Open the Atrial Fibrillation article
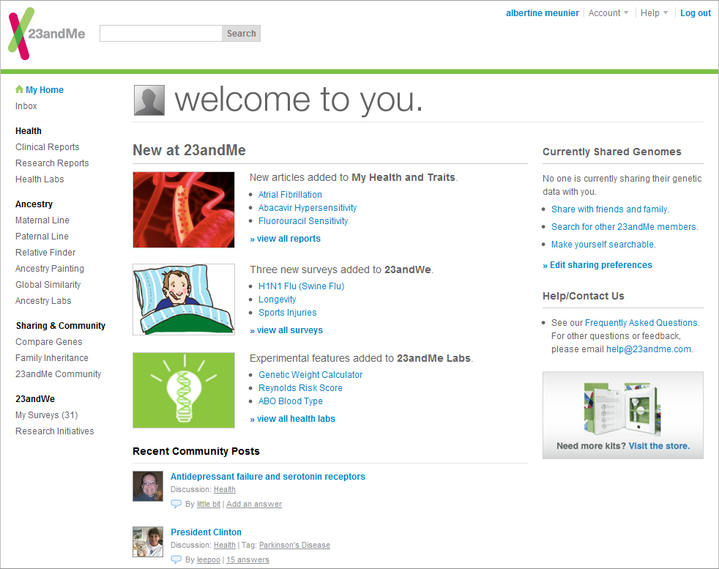 (290, 194)
